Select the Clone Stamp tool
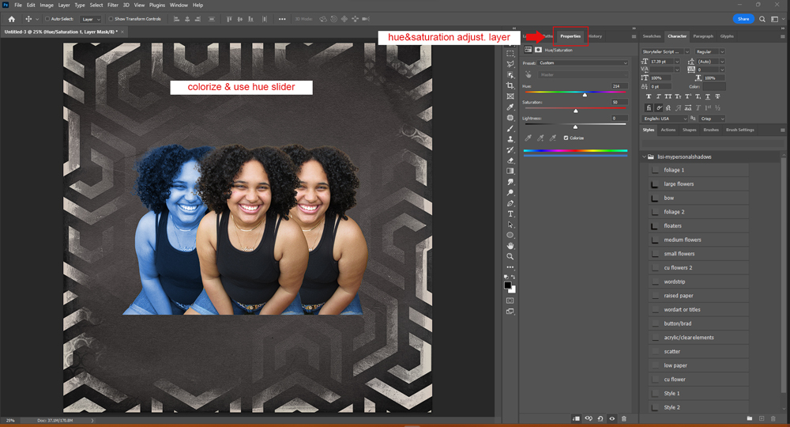 pyautogui.click(x=510, y=139)
